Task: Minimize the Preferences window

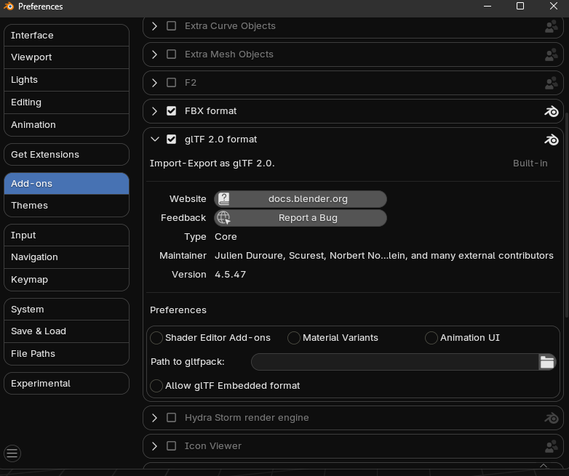Action: [488, 6]
